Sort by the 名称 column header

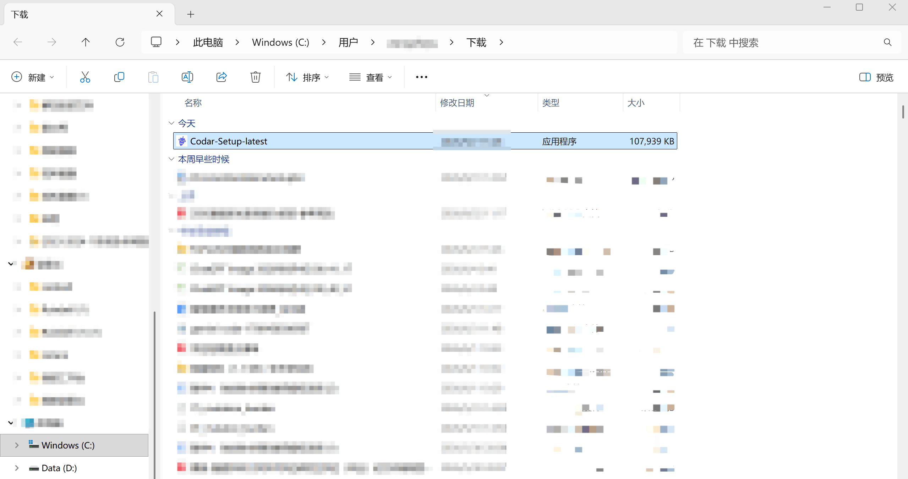(193, 103)
